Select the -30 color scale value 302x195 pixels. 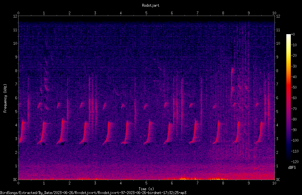coord(294,66)
